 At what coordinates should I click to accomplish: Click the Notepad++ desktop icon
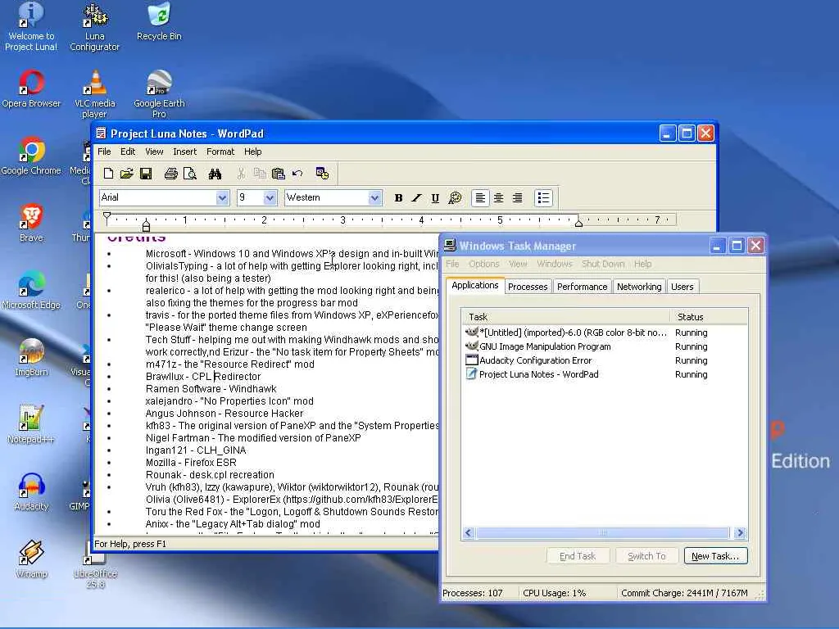31,425
